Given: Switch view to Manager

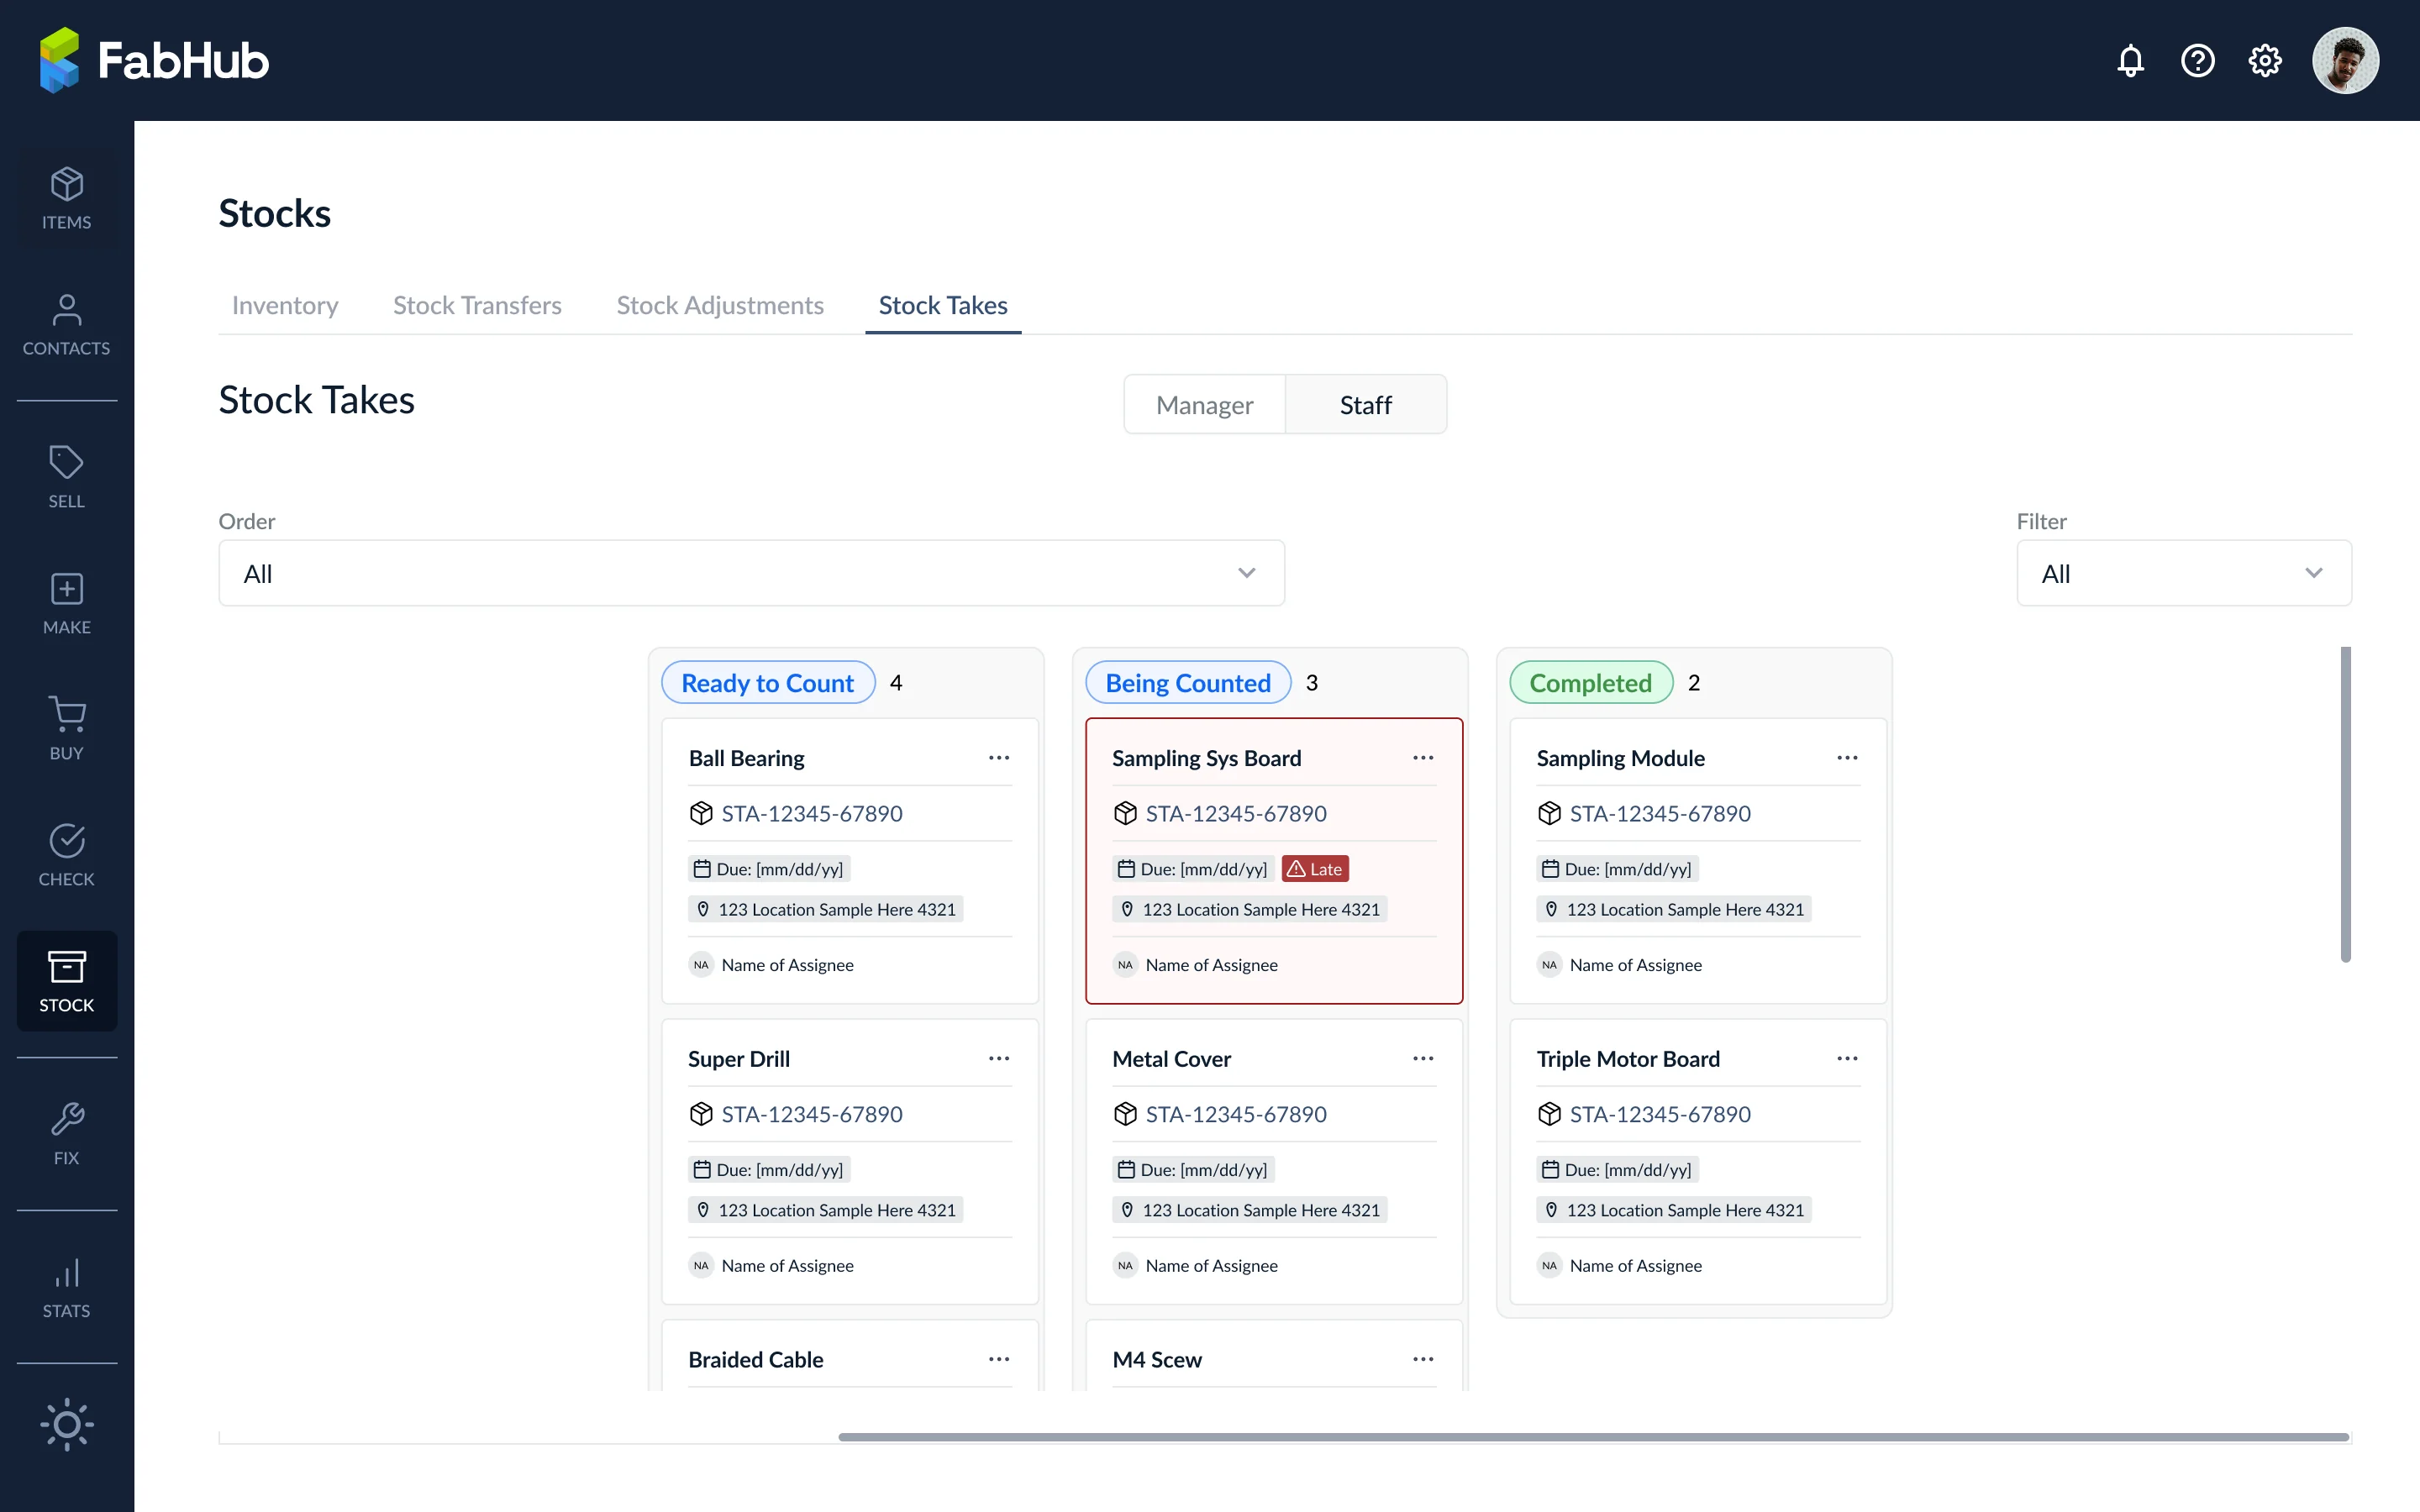Looking at the screenshot, I should click(1204, 404).
